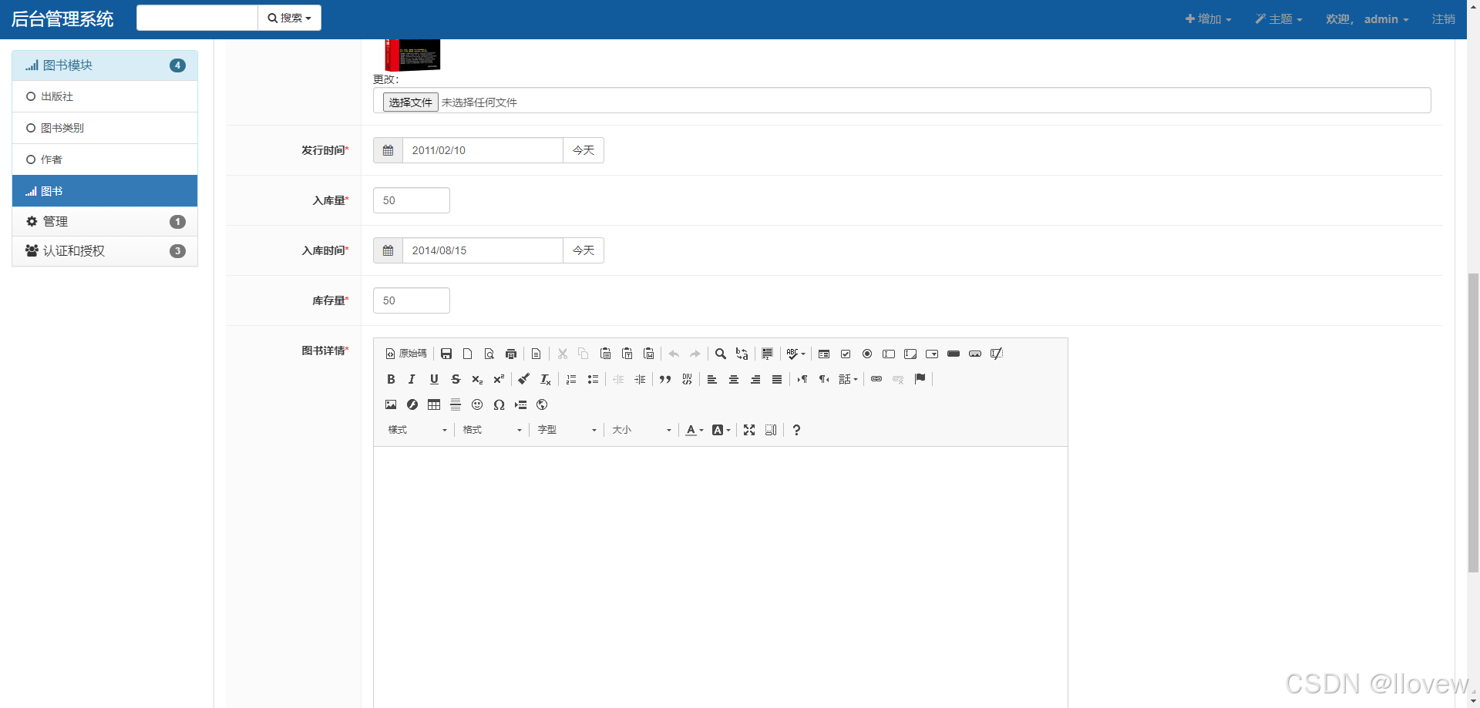Click the Insert Table icon

click(434, 404)
